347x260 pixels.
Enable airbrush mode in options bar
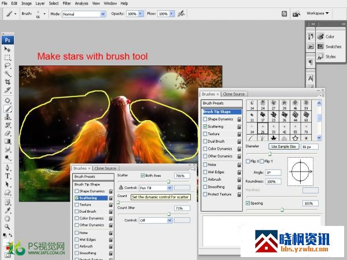181,14
